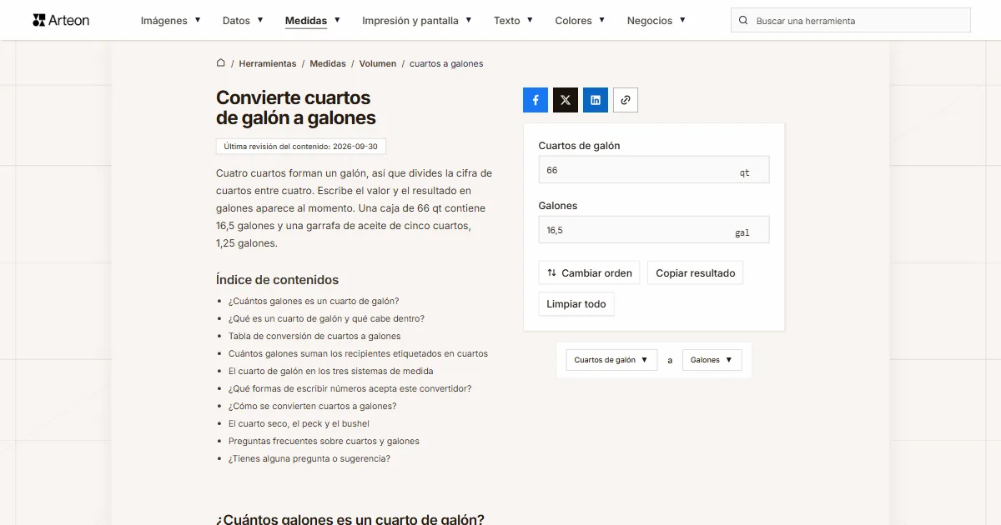The height and width of the screenshot is (525, 1001).
Task: Jump to El cuarto de galón en tres sistemas
Action: pos(331,372)
